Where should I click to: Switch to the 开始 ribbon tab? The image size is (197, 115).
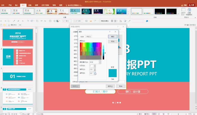10,5
